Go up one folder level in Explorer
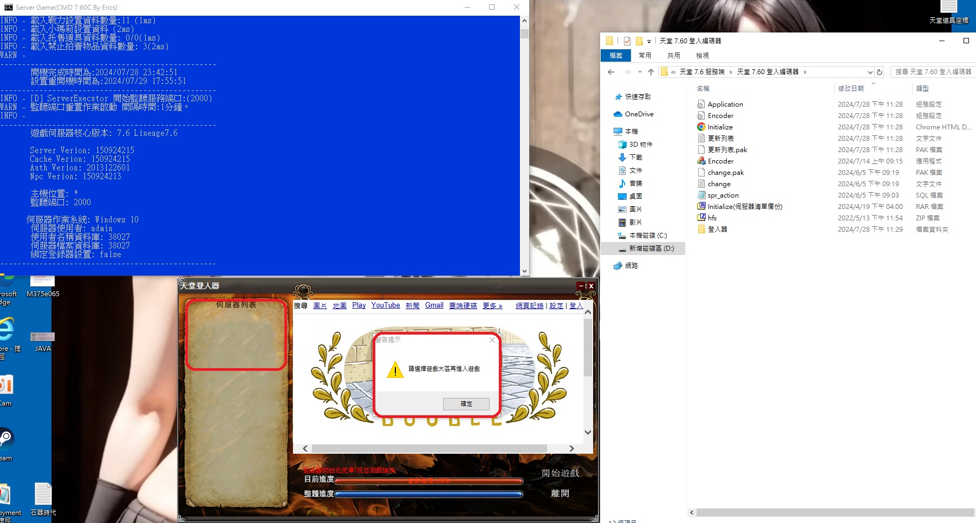Viewport: 976px width, 523px height. [651, 72]
